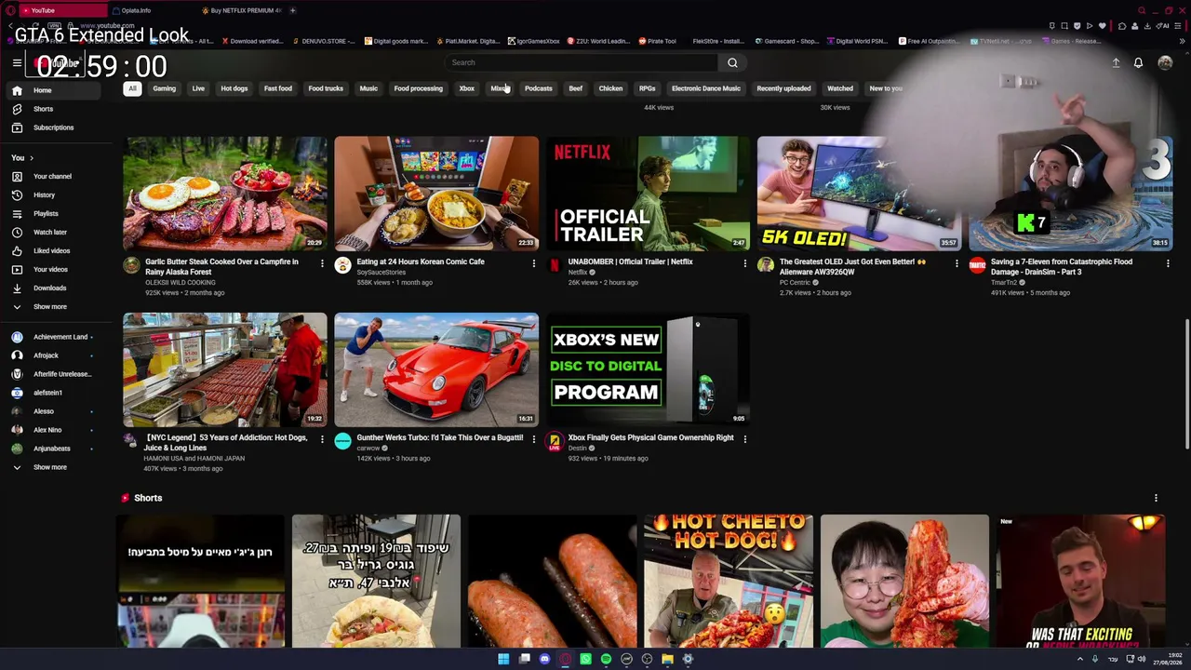Click the Create upload icon
Viewport: 1191px width, 670px height.
pos(1116,62)
